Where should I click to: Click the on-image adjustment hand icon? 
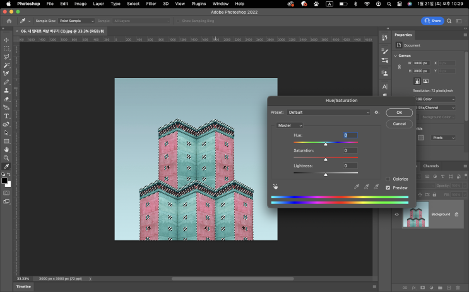(x=276, y=186)
